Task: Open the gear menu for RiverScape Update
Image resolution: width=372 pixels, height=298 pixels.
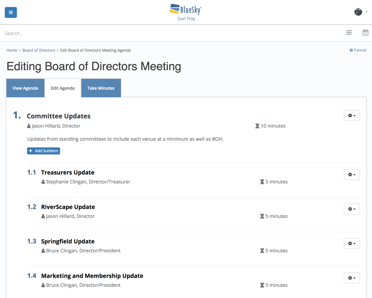Action: [351, 208]
